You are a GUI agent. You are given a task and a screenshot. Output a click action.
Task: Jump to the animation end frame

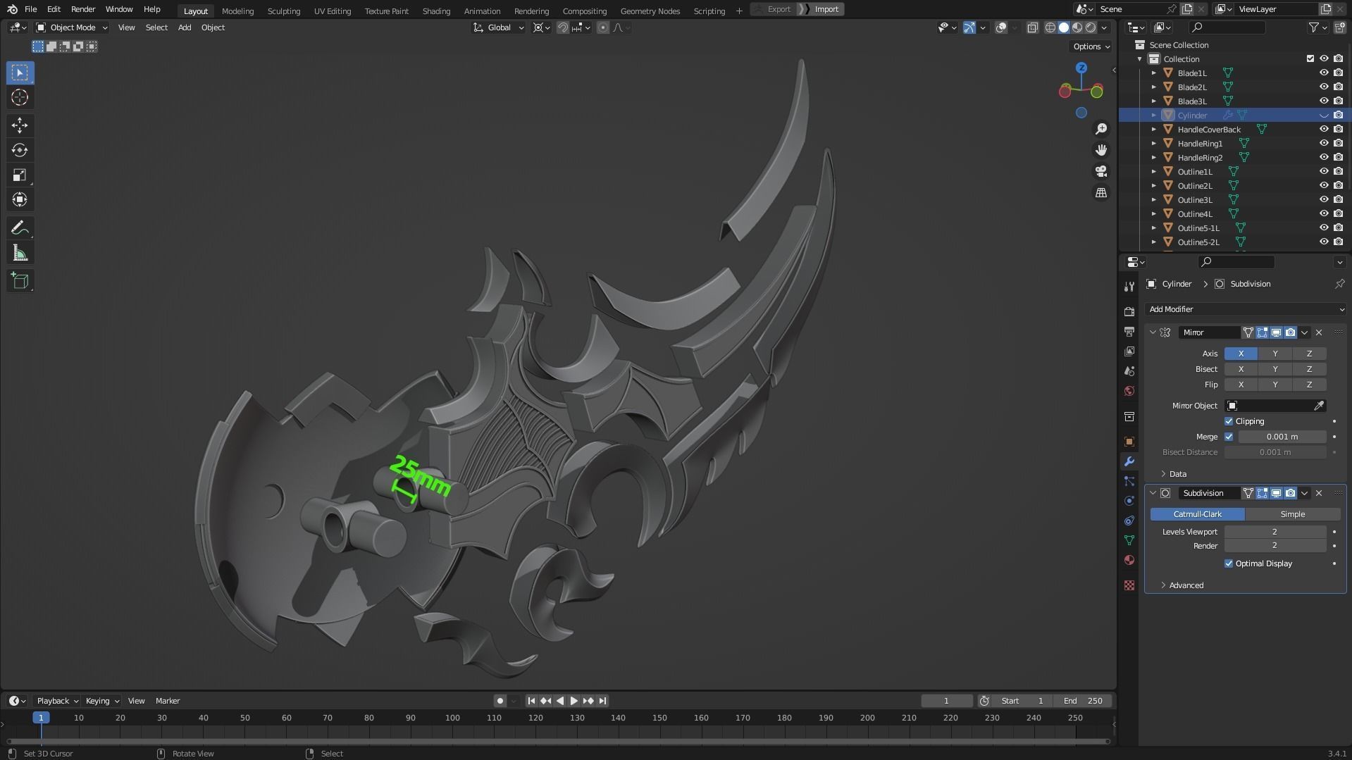click(602, 701)
